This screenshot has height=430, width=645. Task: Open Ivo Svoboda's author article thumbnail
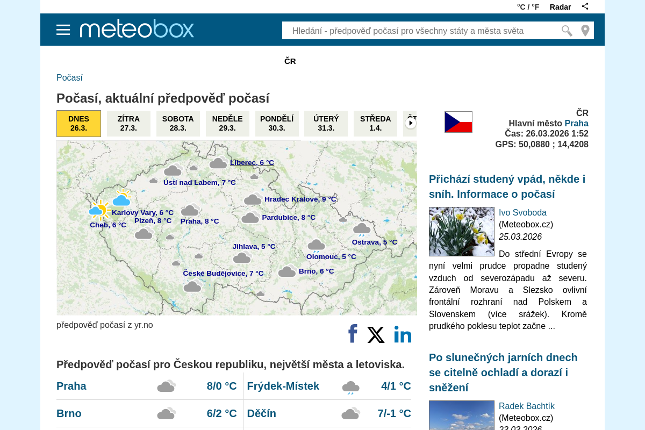click(461, 232)
